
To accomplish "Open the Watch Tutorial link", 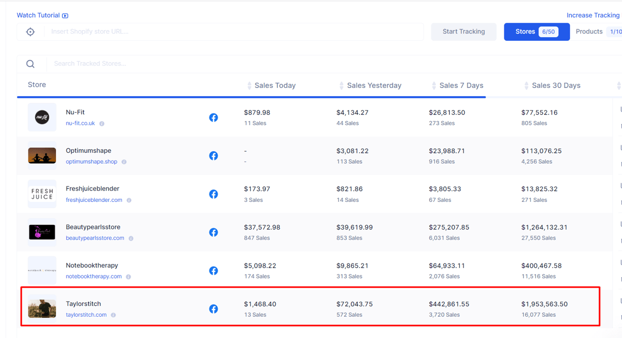I will (x=43, y=16).
